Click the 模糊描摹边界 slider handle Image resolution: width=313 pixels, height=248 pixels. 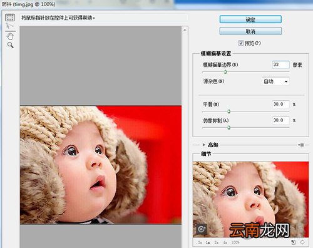(x=225, y=72)
